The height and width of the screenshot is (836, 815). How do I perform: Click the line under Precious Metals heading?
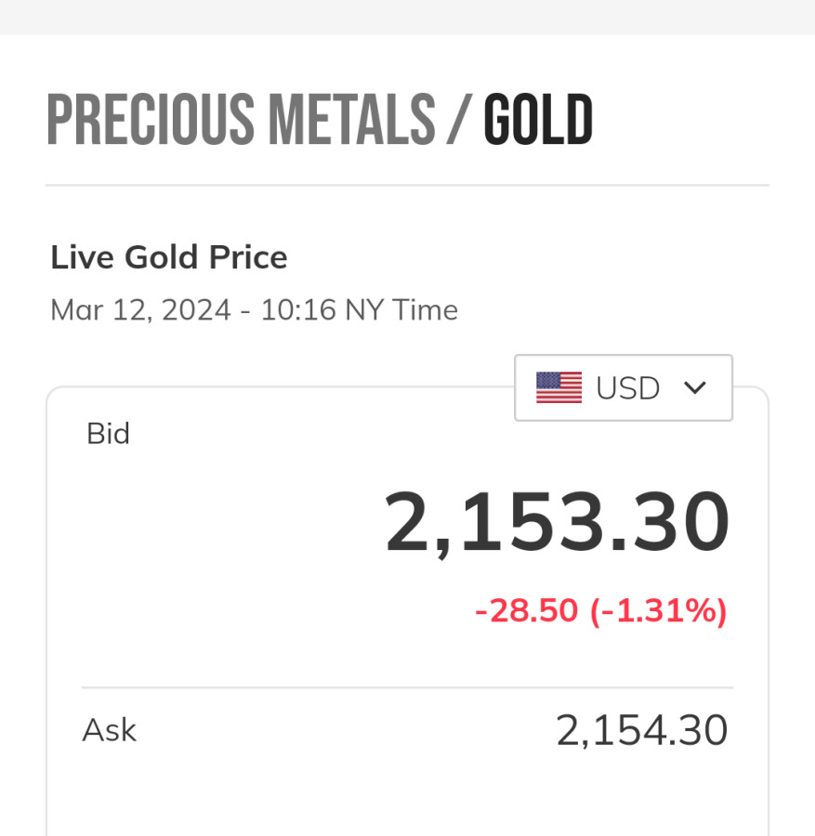[x=407, y=185]
